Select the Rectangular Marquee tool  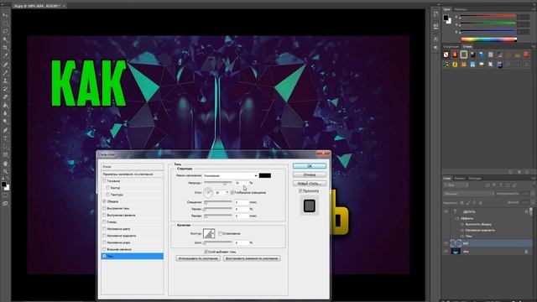[x=5, y=23]
